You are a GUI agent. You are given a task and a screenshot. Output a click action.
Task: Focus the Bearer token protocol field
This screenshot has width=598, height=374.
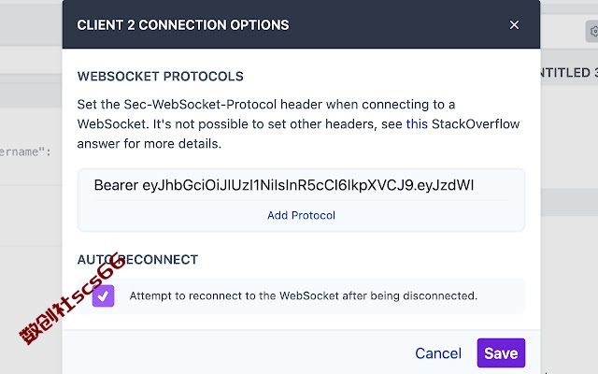point(301,185)
